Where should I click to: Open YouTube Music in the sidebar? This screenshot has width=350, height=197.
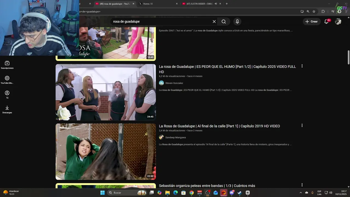click(x=7, y=80)
